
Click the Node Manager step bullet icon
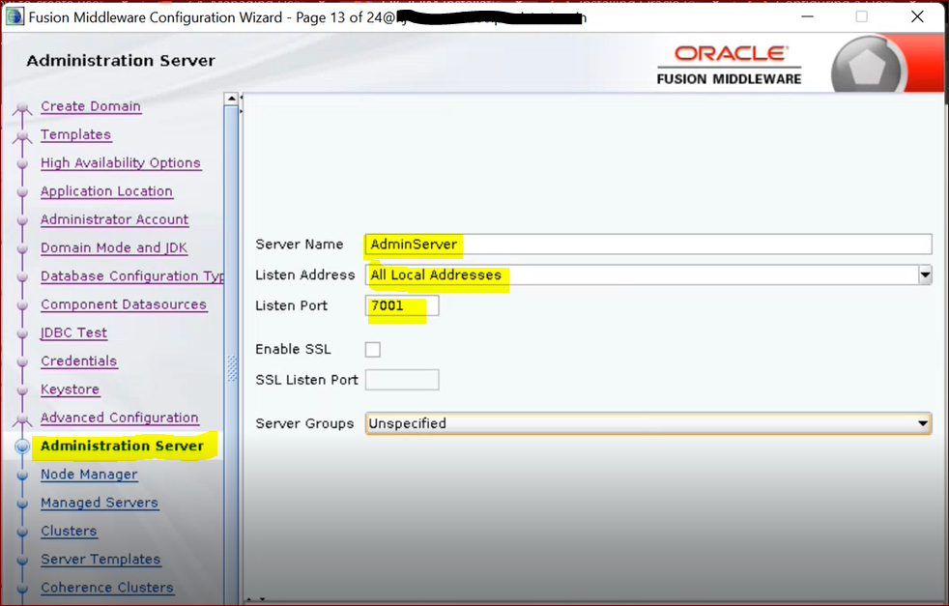tap(22, 476)
